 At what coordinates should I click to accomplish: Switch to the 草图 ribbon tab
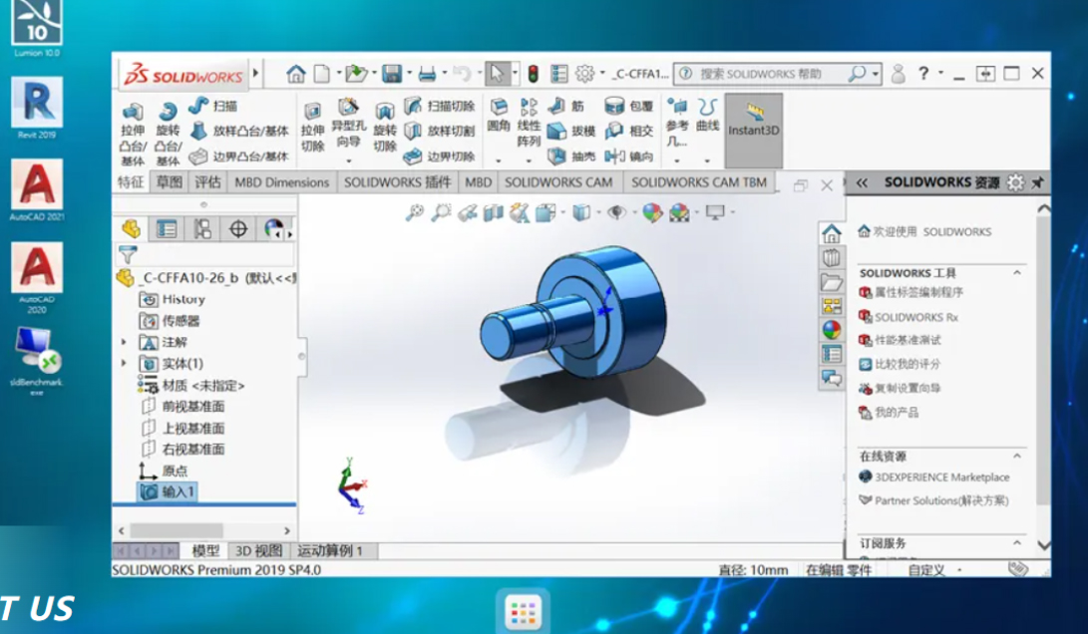coord(170,182)
